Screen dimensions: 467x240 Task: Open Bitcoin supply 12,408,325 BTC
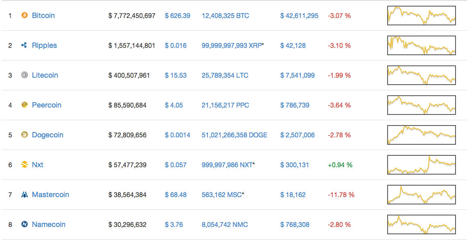click(226, 16)
